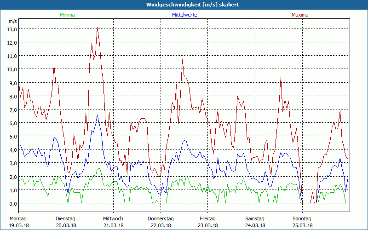The width and height of the screenshot is (368, 230).
Task: Select the Donnerstag day label
Action: point(161,218)
